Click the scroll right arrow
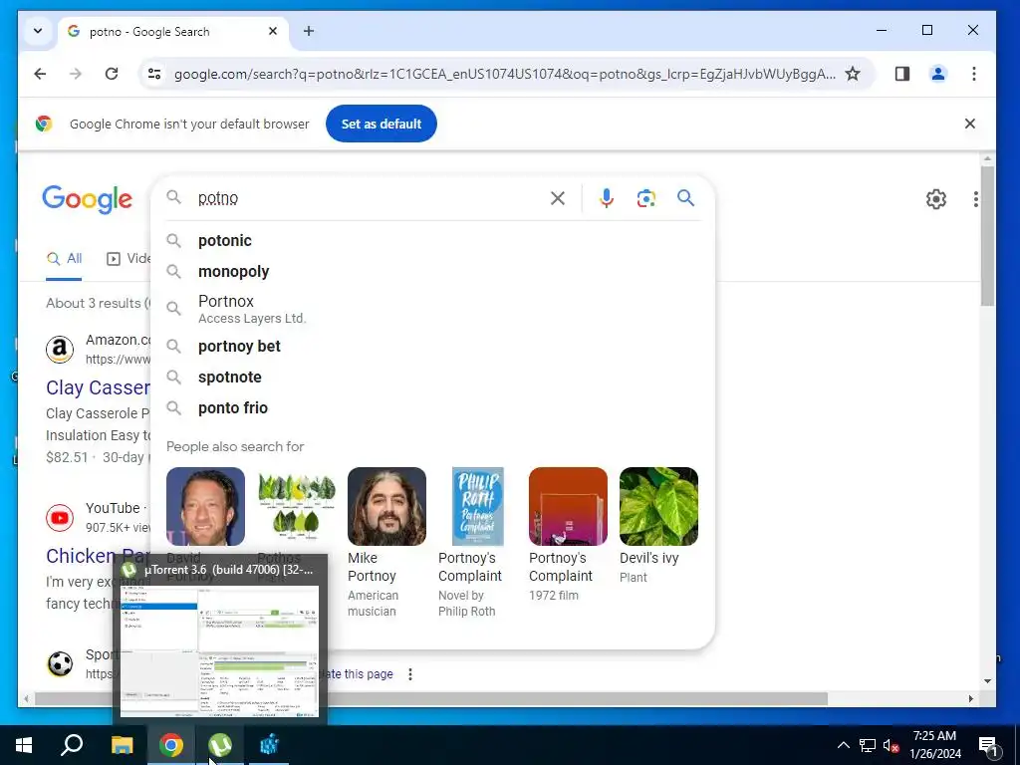Screen dimensions: 1020x765 click(970, 698)
